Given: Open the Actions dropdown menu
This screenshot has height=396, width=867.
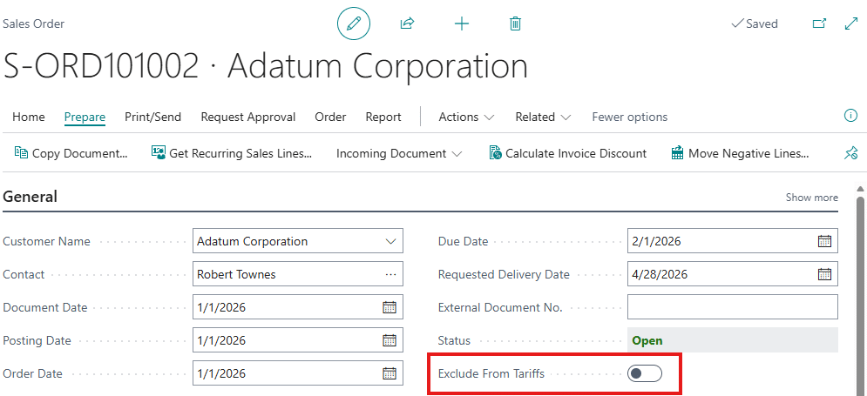Looking at the screenshot, I should pos(466,117).
